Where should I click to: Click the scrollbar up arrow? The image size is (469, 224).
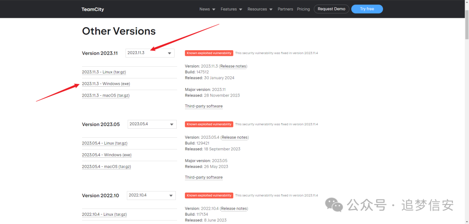point(466,3)
